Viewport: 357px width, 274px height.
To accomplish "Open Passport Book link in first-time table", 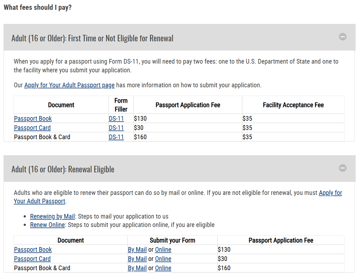I will point(33,119).
